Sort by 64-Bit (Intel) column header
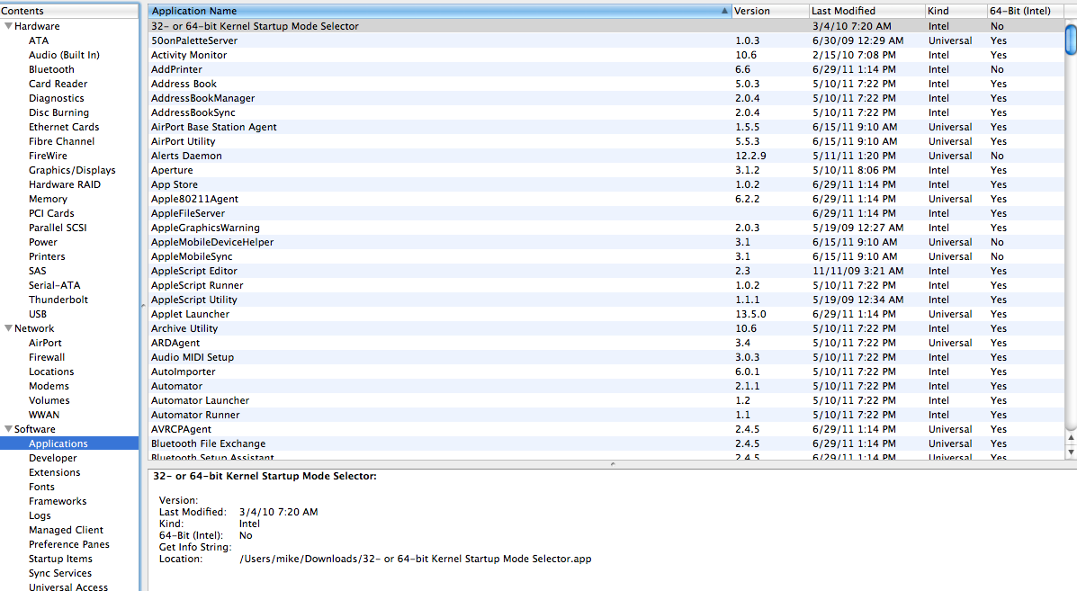 (1025, 11)
